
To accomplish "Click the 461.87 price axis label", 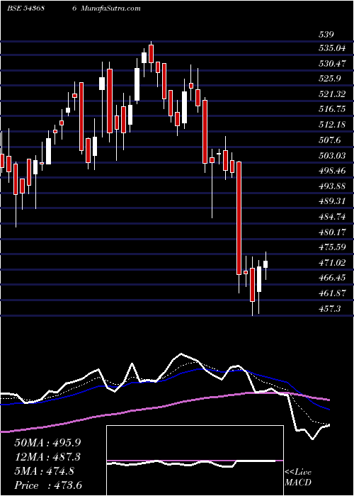I will (333, 293).
